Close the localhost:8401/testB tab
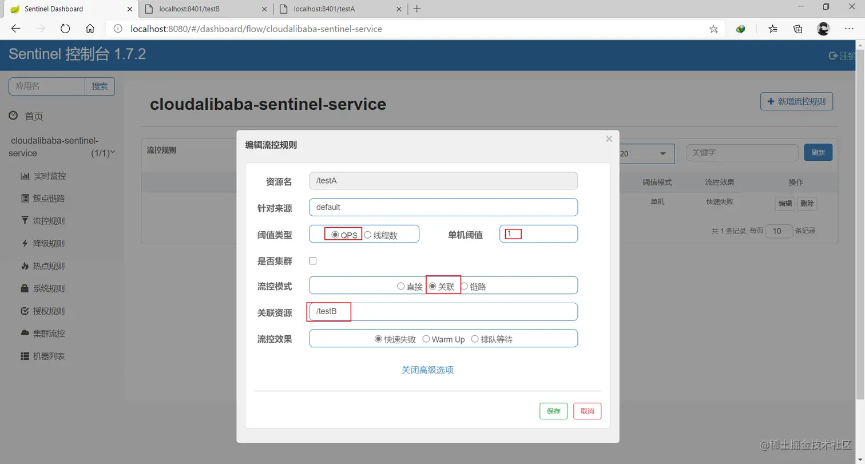The height and width of the screenshot is (464, 865). point(264,9)
